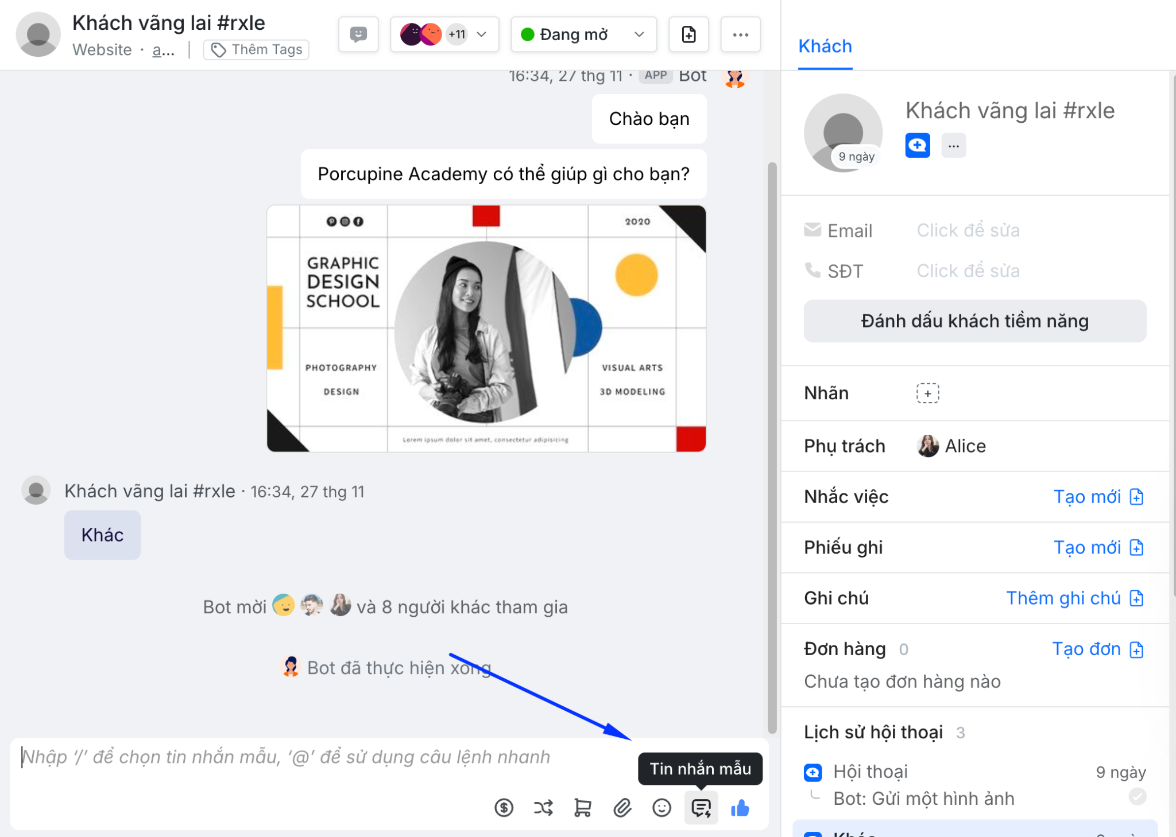Click the message input field
This screenshot has width=1176, height=837.
coord(322,757)
